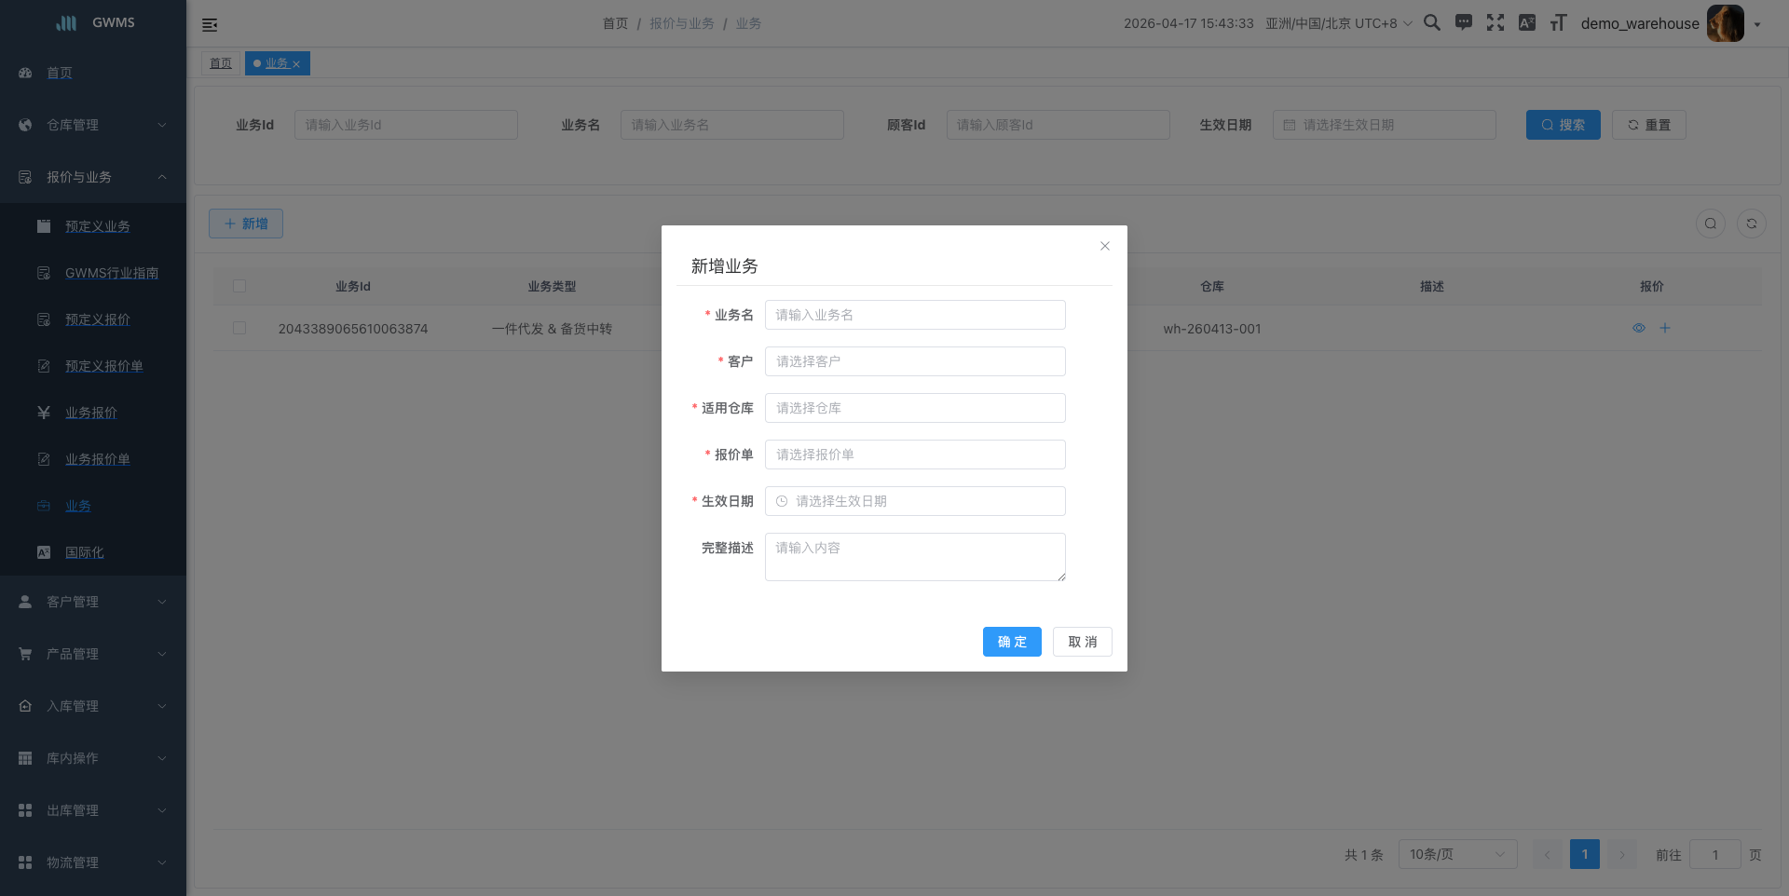Screen dimensions: 1789x896
Task: Open the 生效日期 date picker in dialog
Action: 915,501
